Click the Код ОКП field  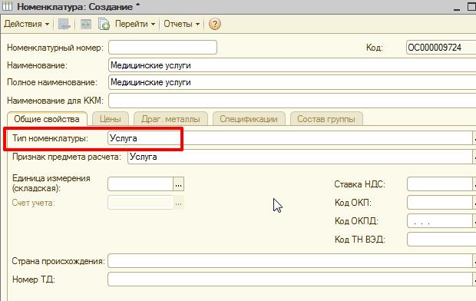(440, 202)
